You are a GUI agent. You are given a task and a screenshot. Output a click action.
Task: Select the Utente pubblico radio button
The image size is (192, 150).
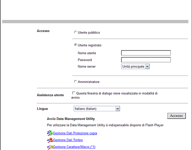[76, 32]
